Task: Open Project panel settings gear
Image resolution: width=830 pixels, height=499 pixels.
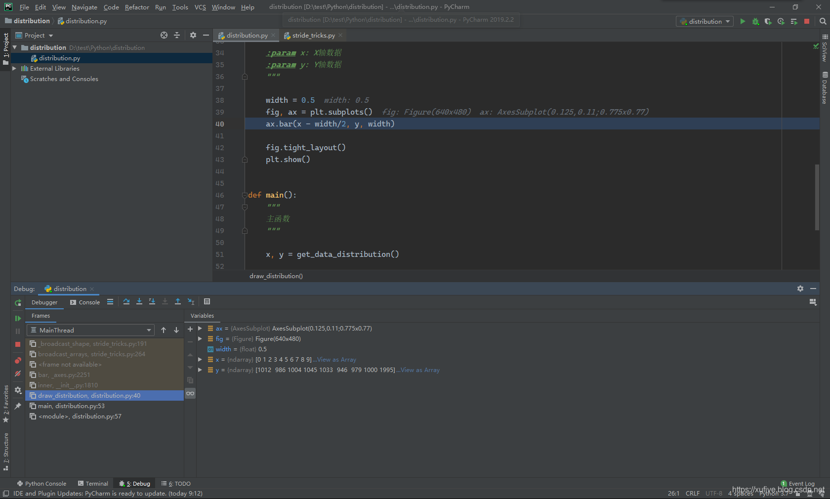Action: [x=193, y=35]
